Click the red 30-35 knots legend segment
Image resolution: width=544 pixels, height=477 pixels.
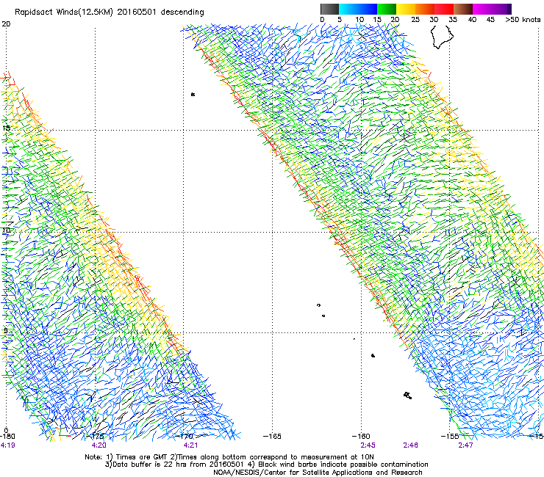444,9
